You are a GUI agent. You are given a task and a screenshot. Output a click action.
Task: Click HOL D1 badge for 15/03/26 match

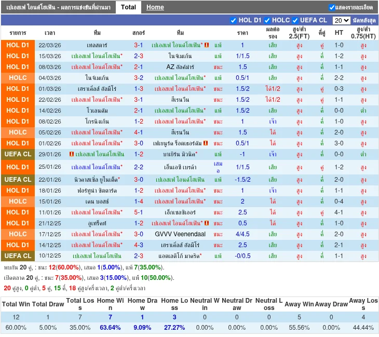pos(18,56)
